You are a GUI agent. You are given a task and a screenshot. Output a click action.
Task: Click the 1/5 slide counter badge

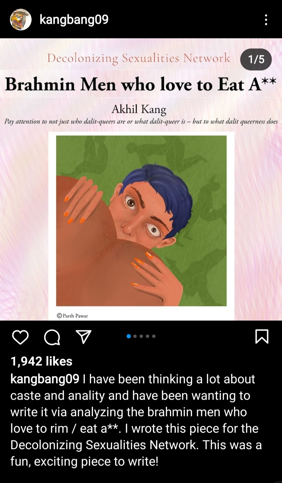coord(256,59)
